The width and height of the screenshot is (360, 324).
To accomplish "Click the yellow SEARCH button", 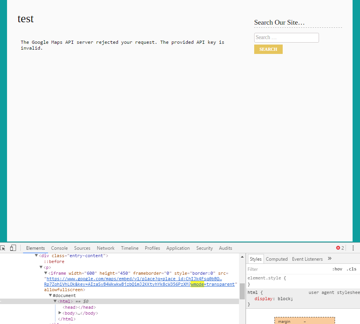I will point(268,49).
